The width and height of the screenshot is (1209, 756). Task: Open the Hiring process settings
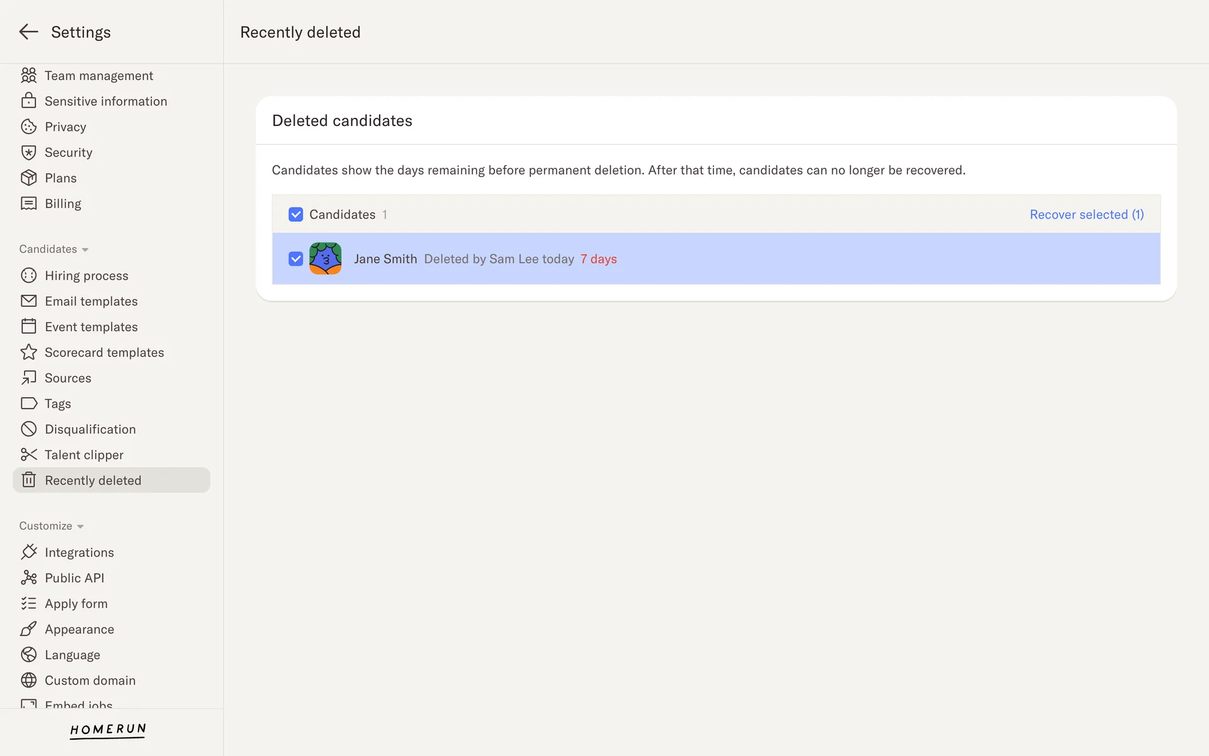point(86,276)
